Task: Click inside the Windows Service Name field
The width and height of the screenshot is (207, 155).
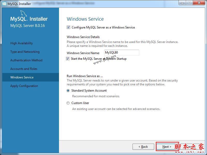Action: (x=122, y=53)
